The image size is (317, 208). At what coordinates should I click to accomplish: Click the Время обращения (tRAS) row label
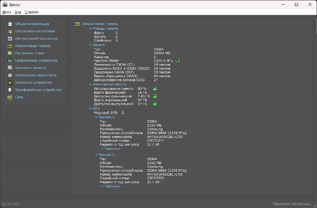click(x=116, y=76)
